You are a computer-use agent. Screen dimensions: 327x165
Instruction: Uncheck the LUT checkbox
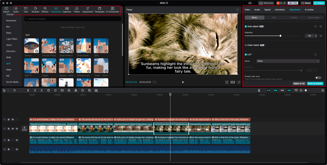pos(246,54)
